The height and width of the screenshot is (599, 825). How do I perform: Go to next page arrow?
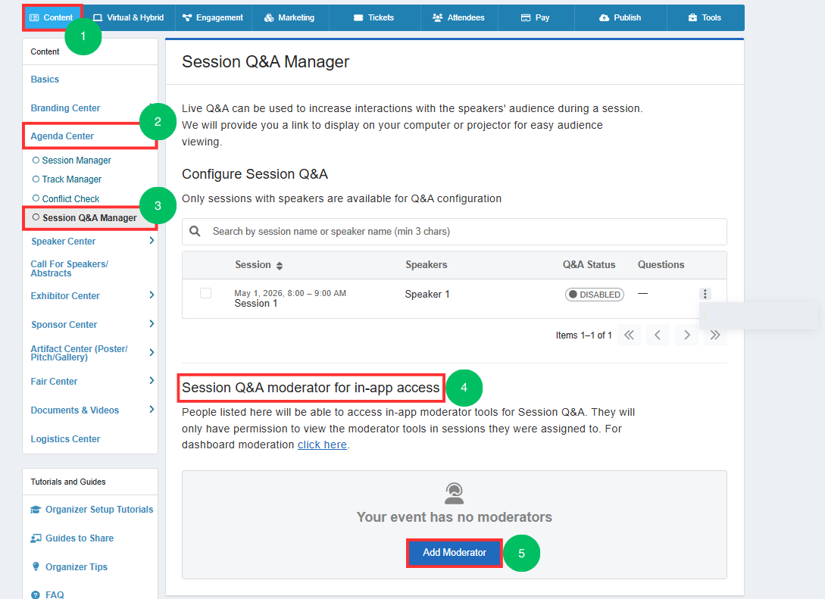686,335
